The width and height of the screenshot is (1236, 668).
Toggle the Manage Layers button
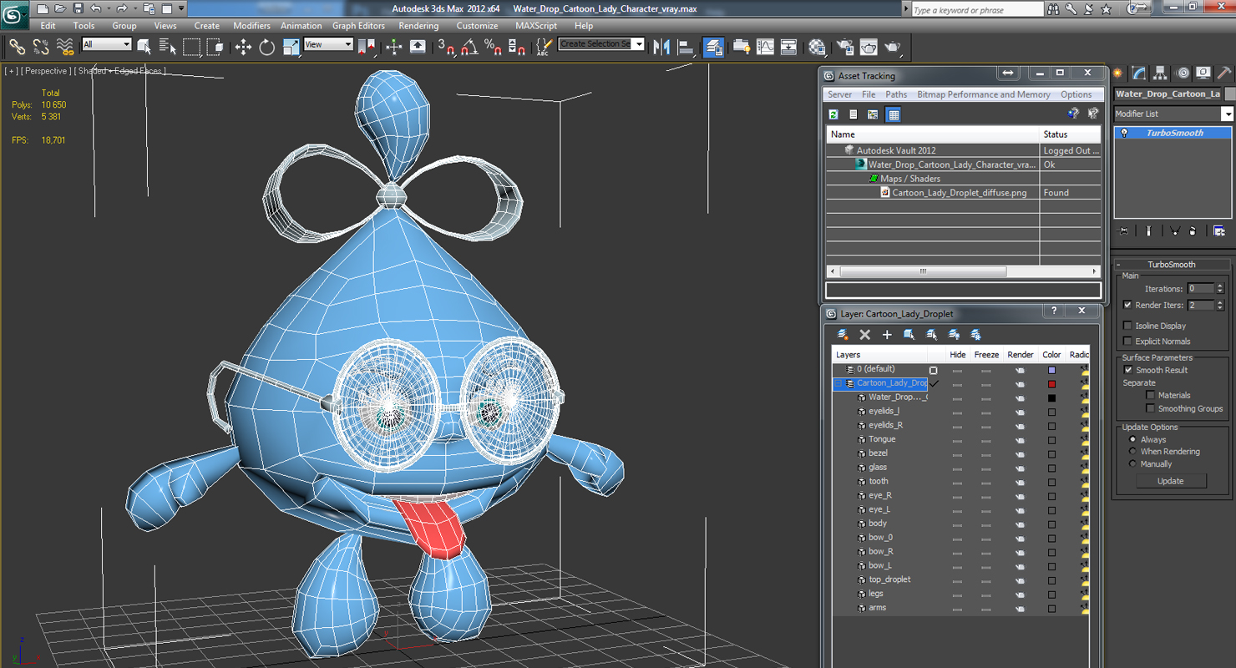[713, 47]
